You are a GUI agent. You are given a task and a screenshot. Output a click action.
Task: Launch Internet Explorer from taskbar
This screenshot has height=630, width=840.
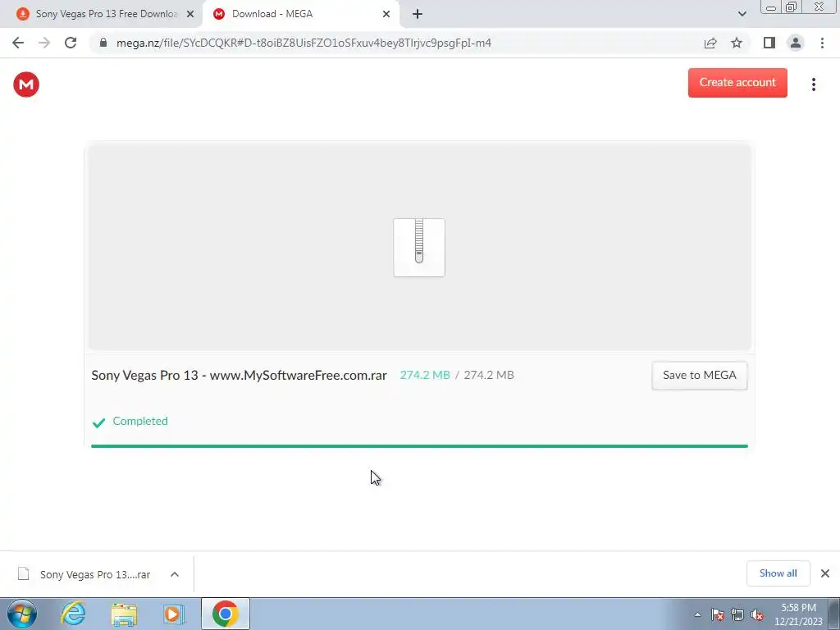(x=73, y=614)
